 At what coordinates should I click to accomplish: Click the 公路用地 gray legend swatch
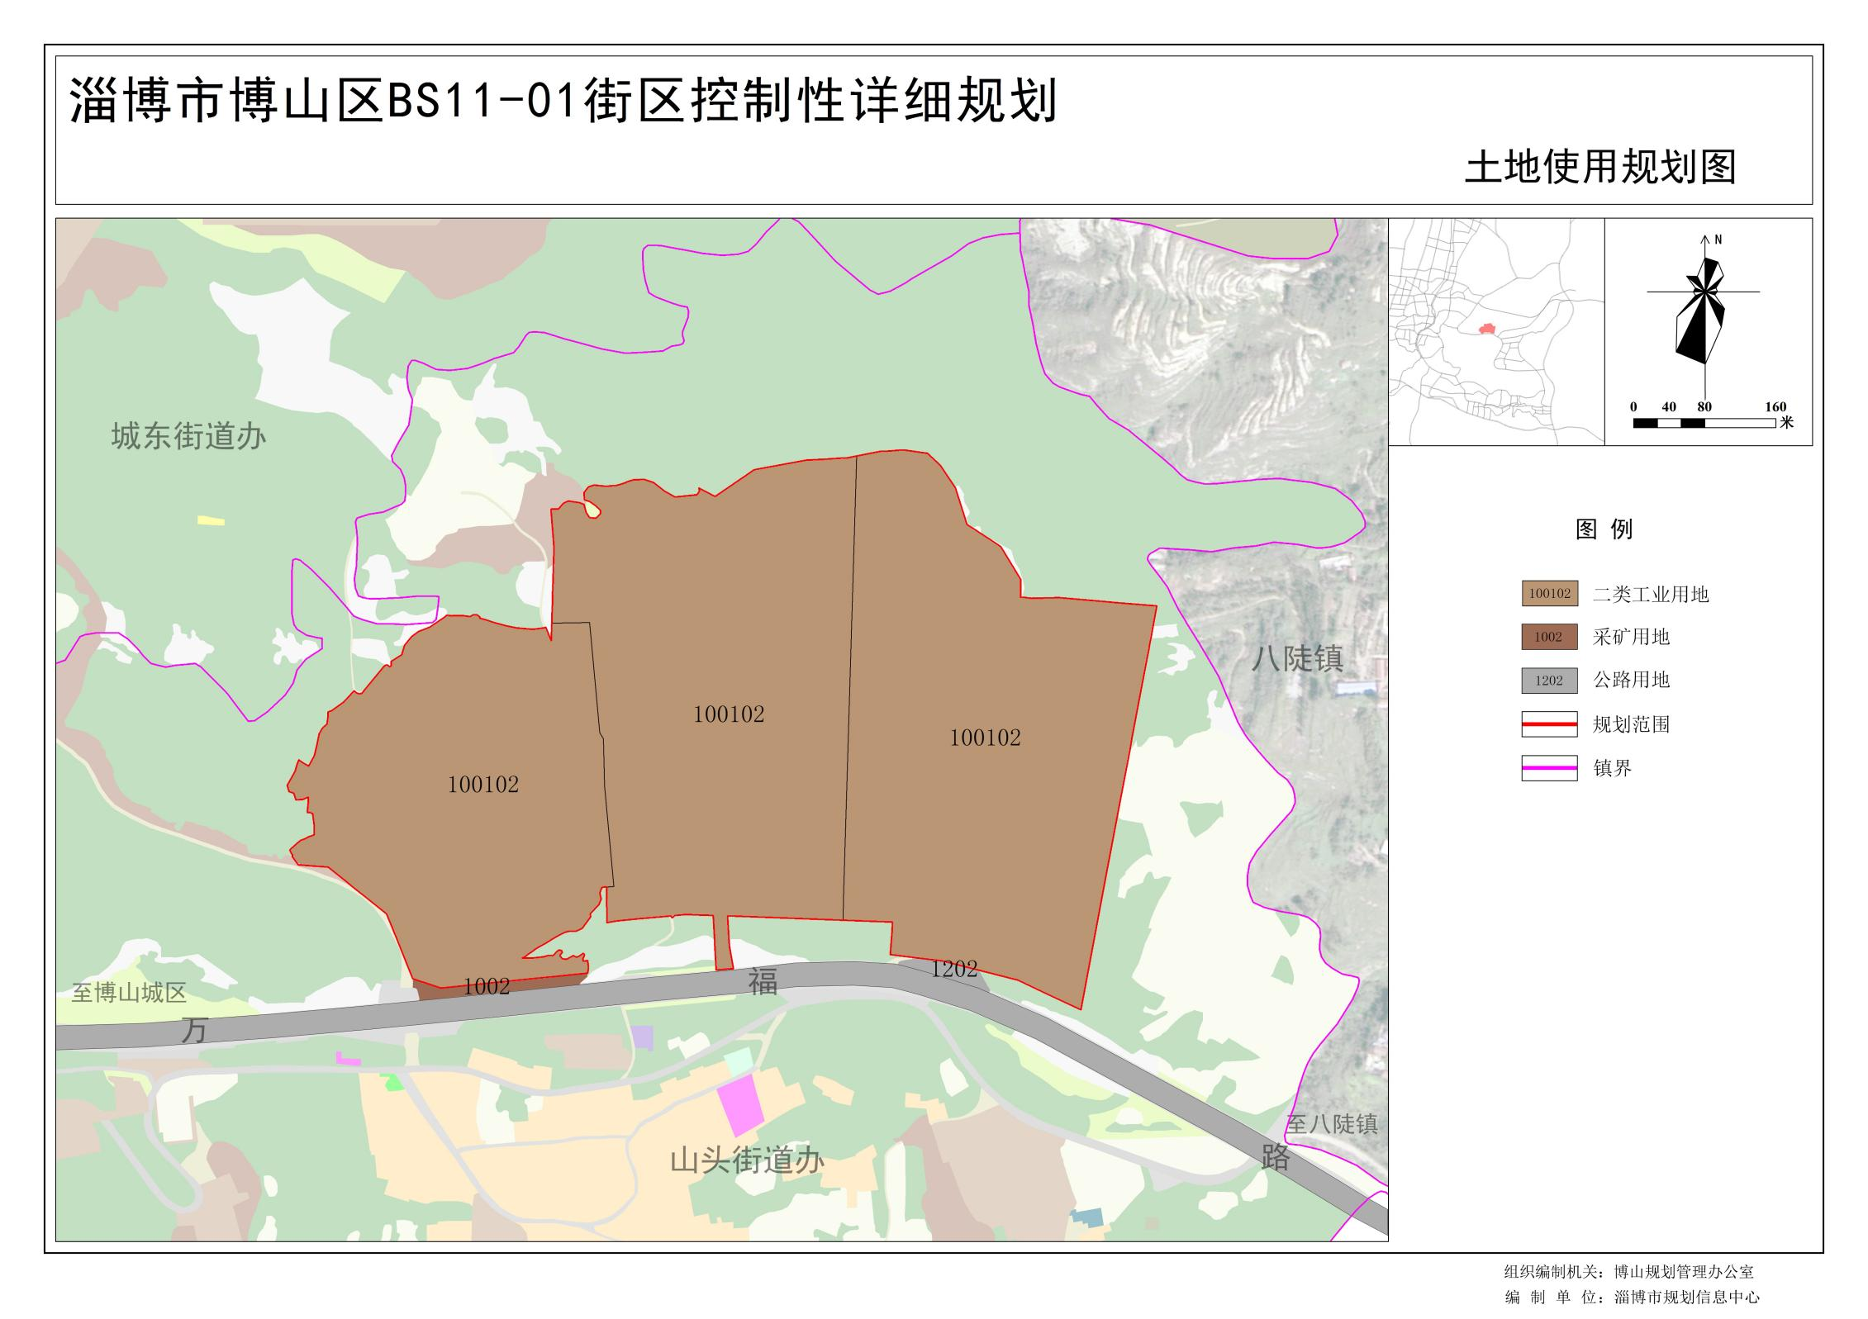[x=1549, y=681]
